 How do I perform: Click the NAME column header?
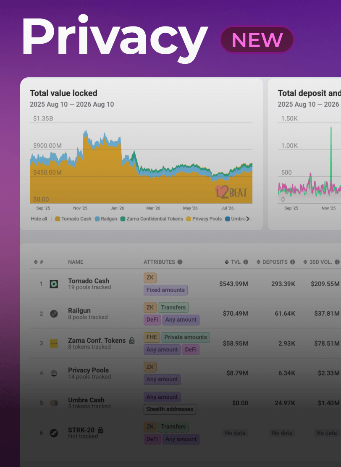[x=76, y=262]
